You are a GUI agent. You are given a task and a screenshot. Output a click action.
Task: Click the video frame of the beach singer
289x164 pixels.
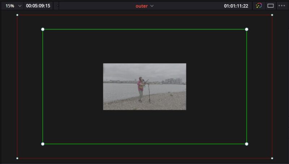144,87
